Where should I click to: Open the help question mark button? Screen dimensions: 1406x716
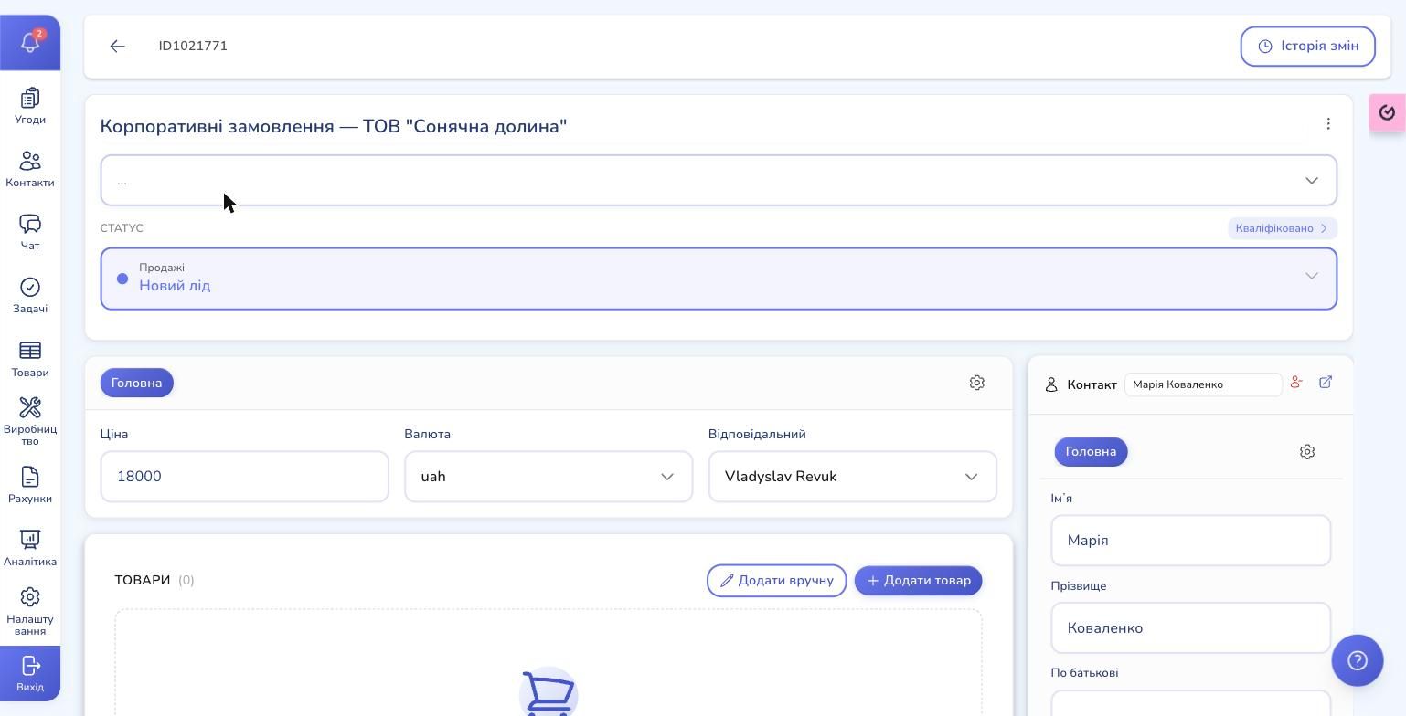coord(1358,660)
